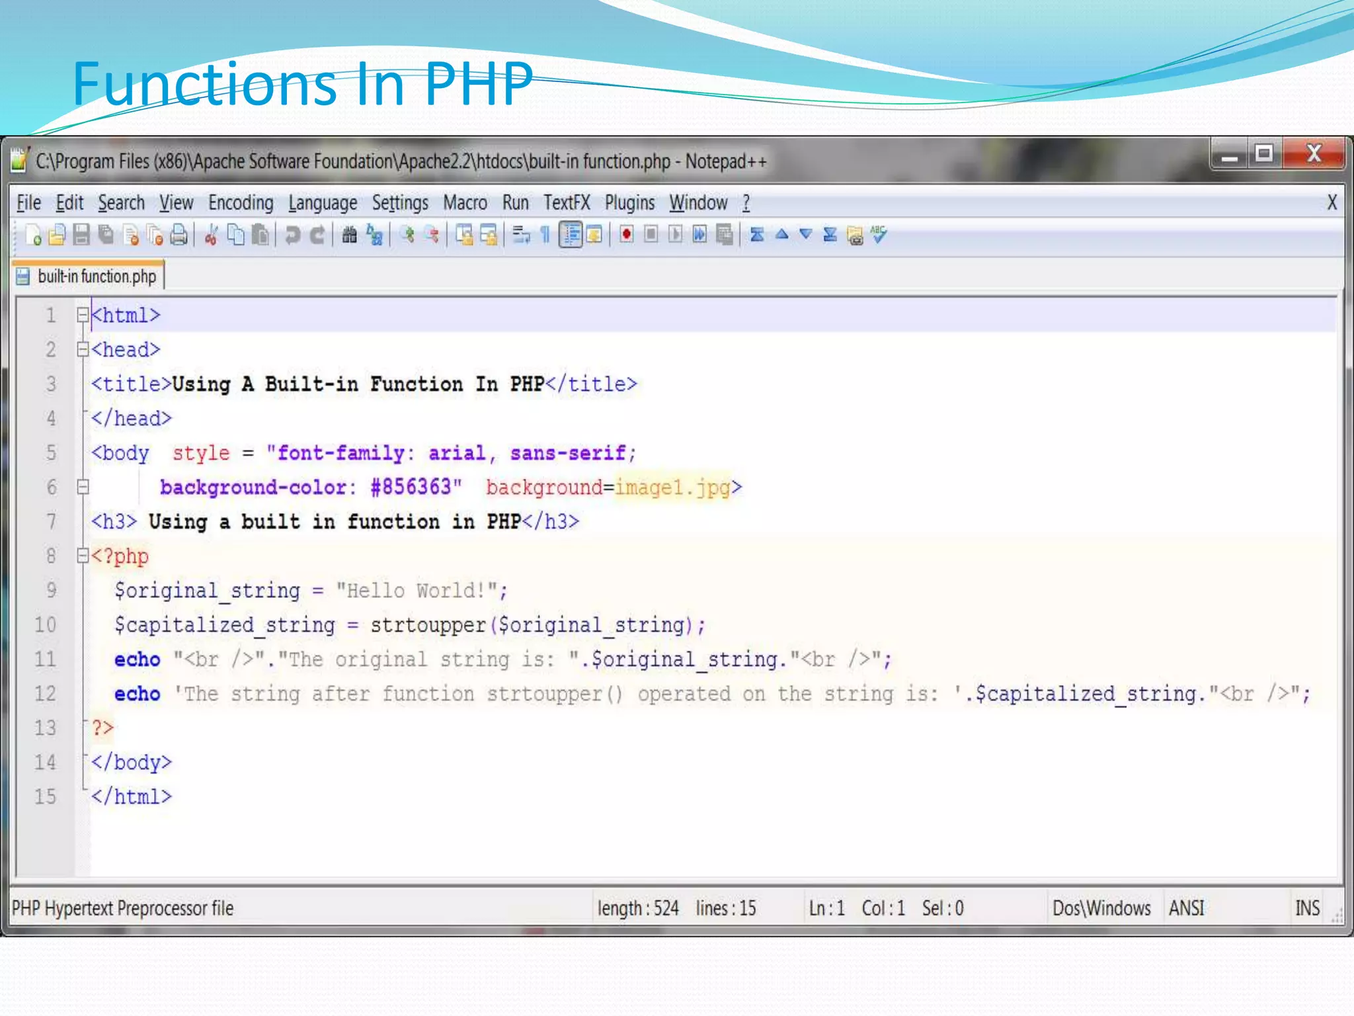The width and height of the screenshot is (1354, 1016).
Task: Undo last edit with Undo arrow
Action: click(292, 235)
